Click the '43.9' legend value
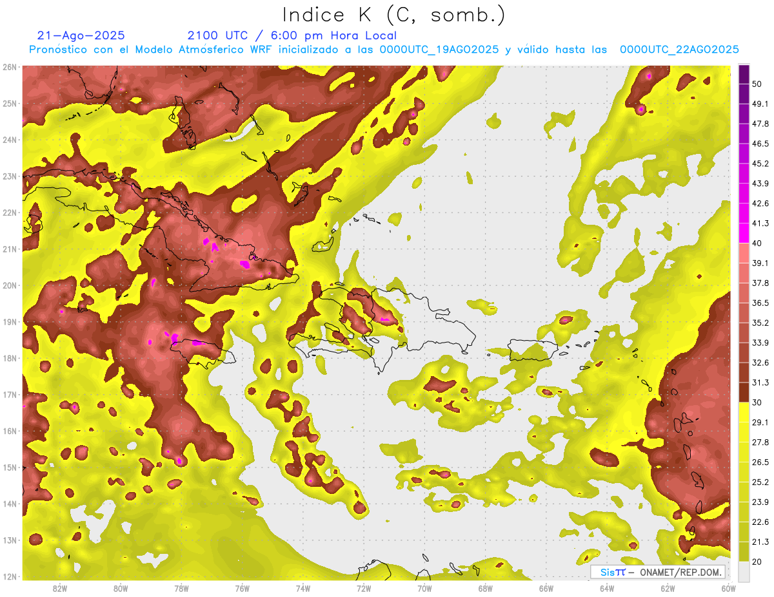Viewport: 774px width, 597px height. point(760,184)
